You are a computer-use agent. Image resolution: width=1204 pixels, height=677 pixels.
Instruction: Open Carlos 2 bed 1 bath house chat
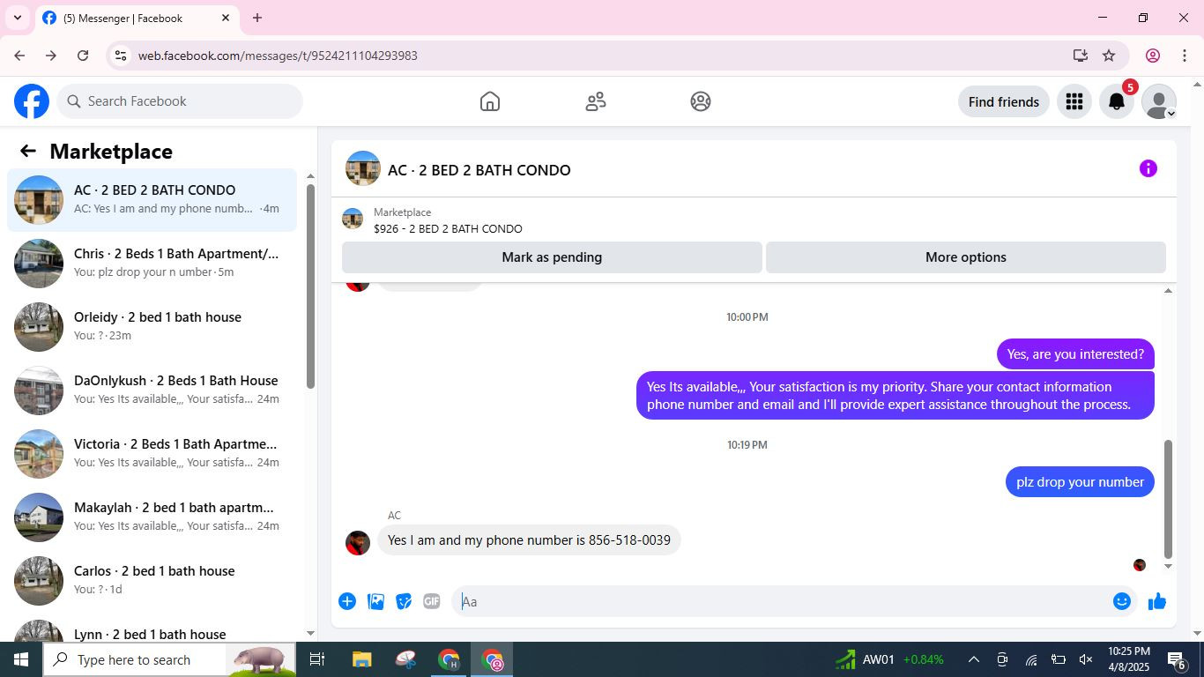pos(152,580)
